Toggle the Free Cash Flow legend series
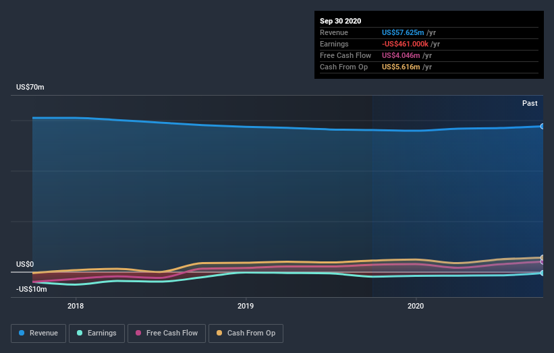Image resolution: width=554 pixels, height=353 pixels. (x=167, y=333)
